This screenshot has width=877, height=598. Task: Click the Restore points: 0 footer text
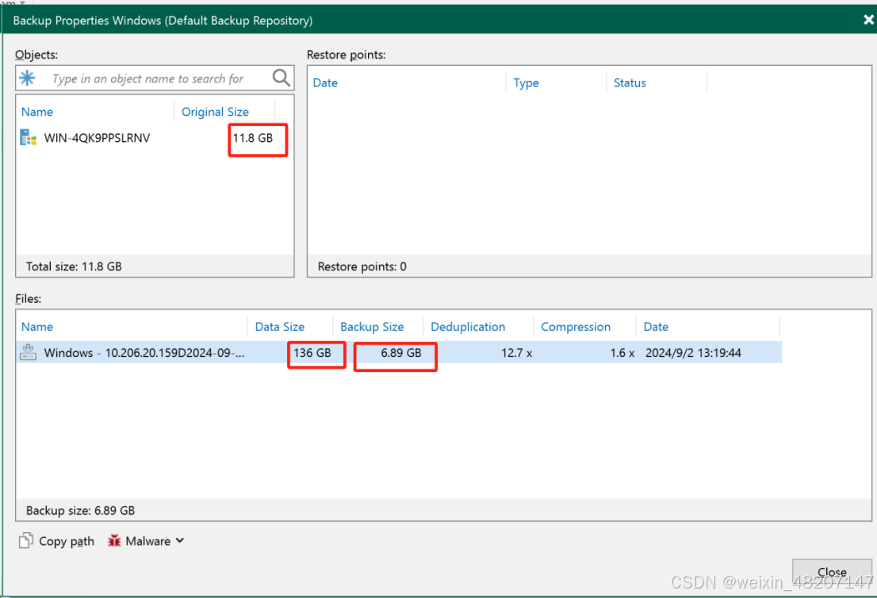tap(362, 266)
